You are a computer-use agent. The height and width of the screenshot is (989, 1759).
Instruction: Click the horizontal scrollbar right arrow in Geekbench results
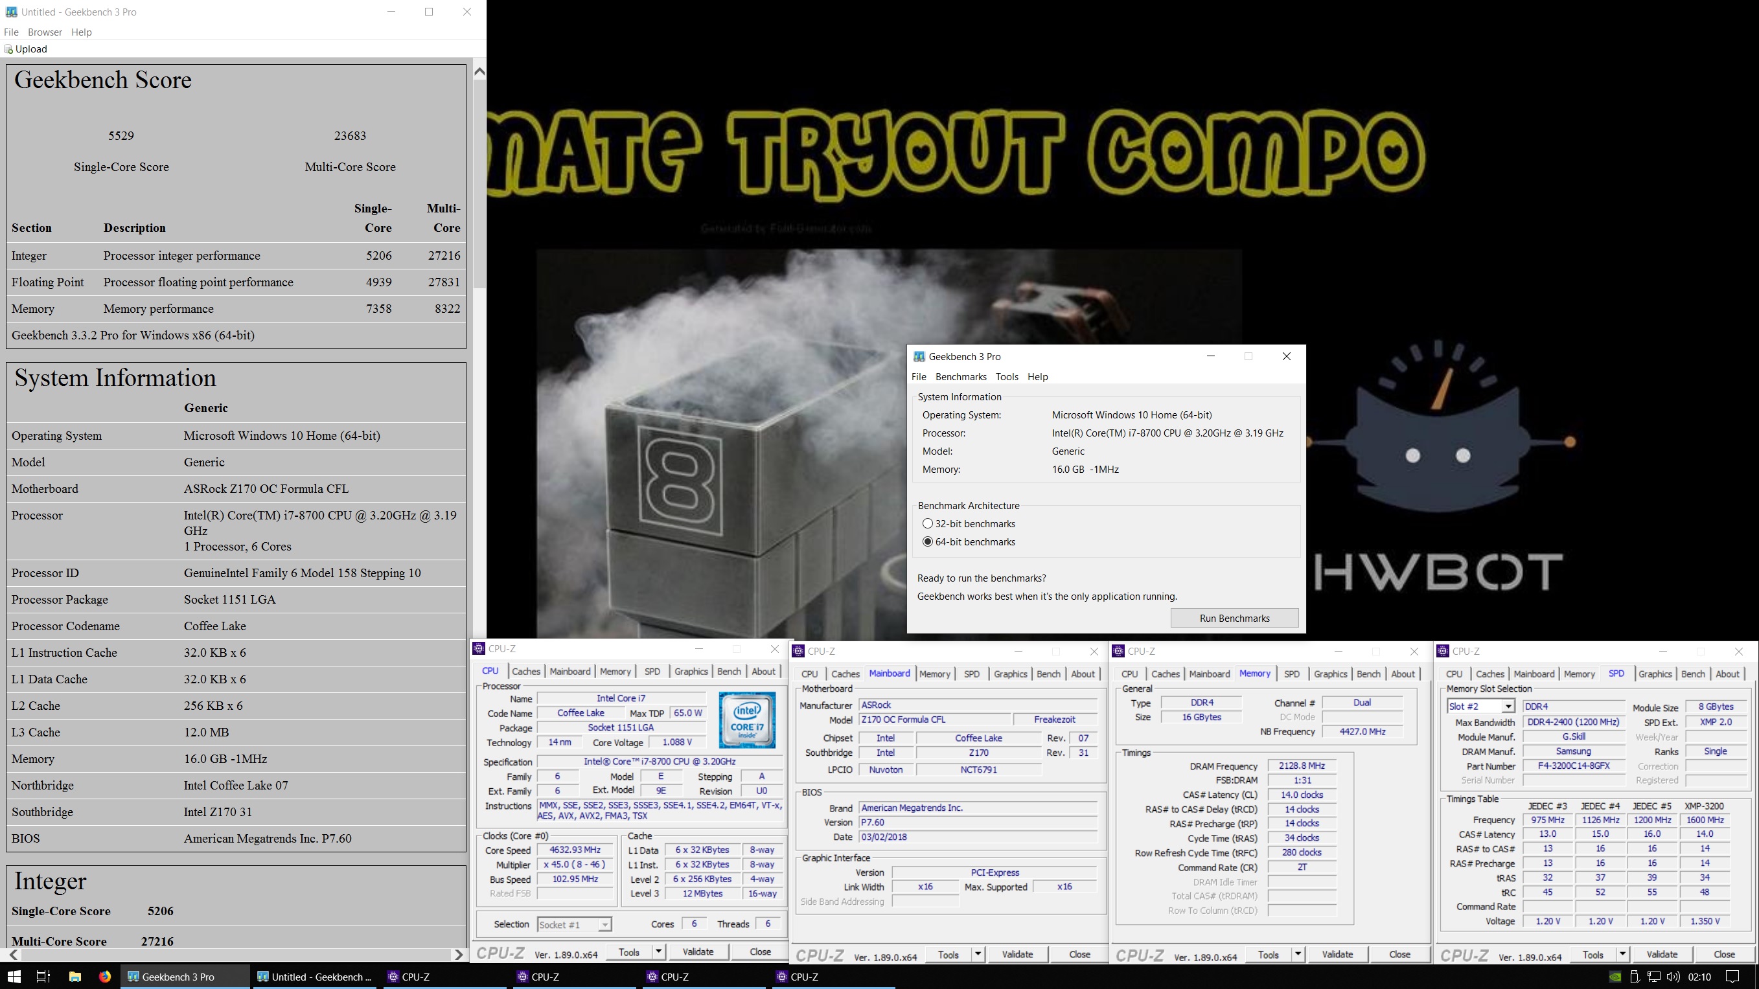pos(459,954)
